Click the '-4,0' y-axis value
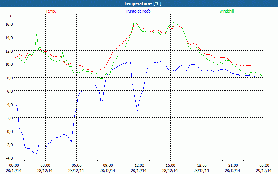The width and height of the screenshot is (278, 174). pyautogui.click(x=9, y=158)
